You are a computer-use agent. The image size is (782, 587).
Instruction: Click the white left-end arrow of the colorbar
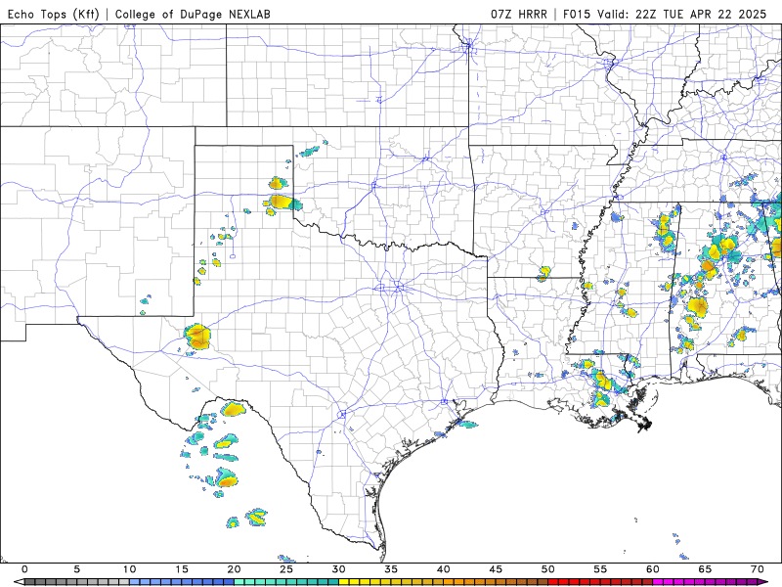tap(19, 582)
